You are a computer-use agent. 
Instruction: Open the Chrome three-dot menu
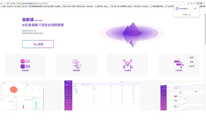(204, 3)
